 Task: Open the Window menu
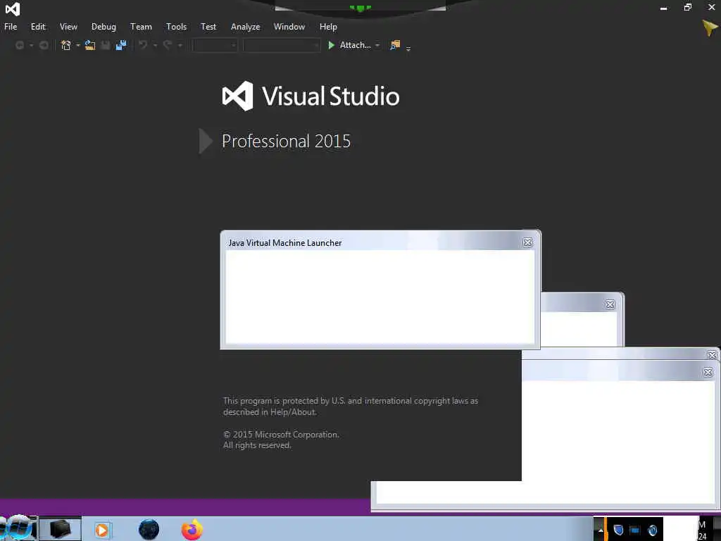tap(289, 27)
